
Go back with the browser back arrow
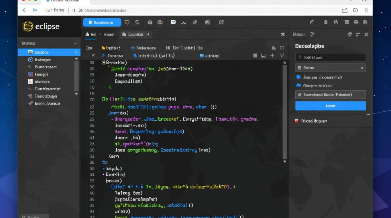click(x=24, y=10)
